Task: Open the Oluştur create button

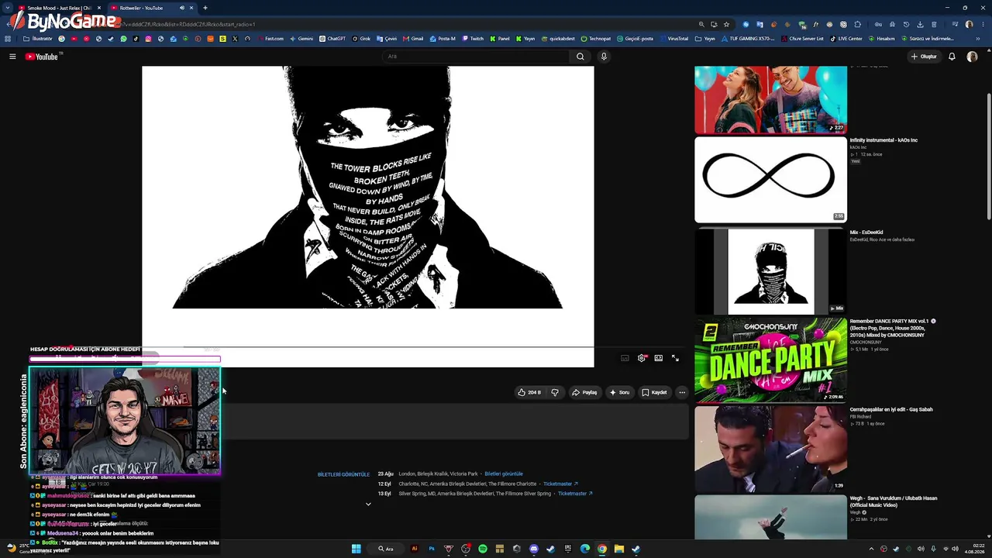Action: (x=924, y=57)
